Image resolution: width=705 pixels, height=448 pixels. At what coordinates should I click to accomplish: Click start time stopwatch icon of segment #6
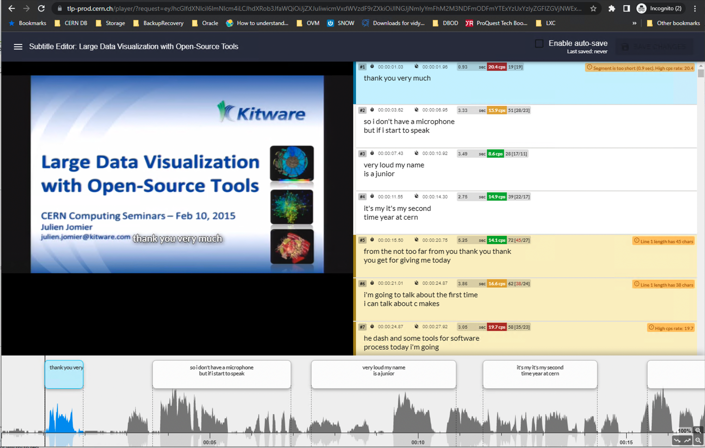[372, 283]
